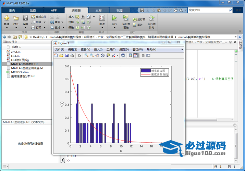The height and width of the screenshot is (171, 245).
Task: Open the Figure 1 工具(T) menu
Action: click(x=111, y=49)
